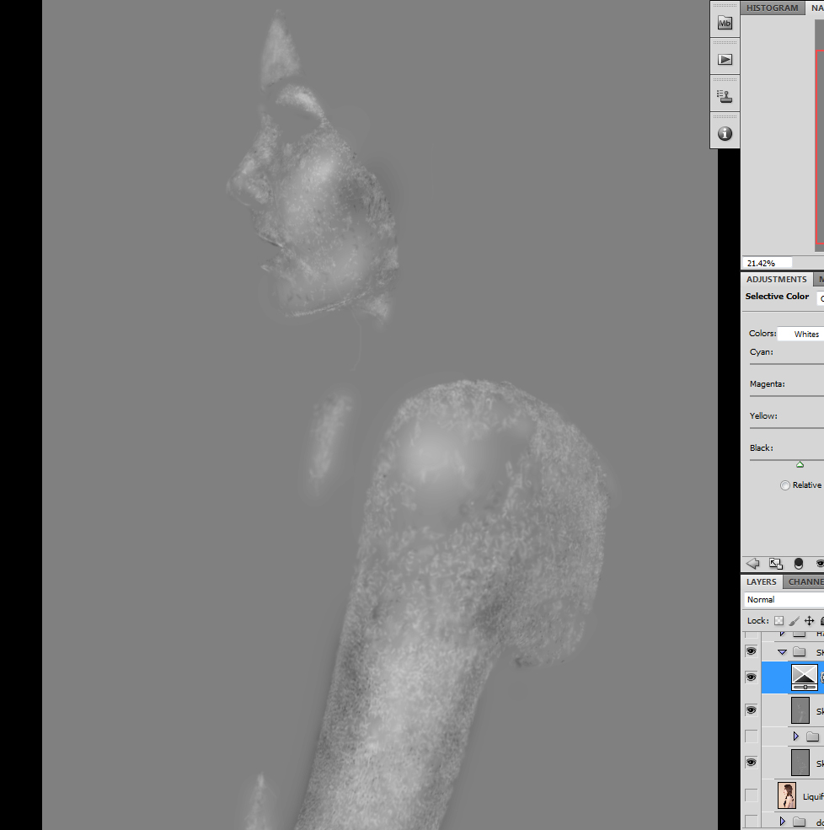Open the Clone Source stamp panel icon

725,97
